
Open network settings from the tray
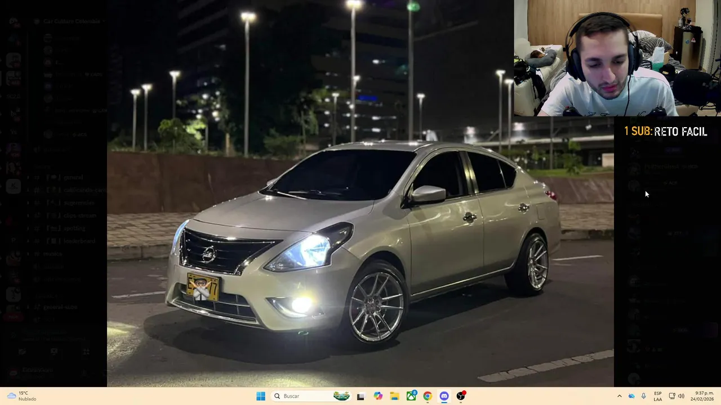(x=672, y=396)
